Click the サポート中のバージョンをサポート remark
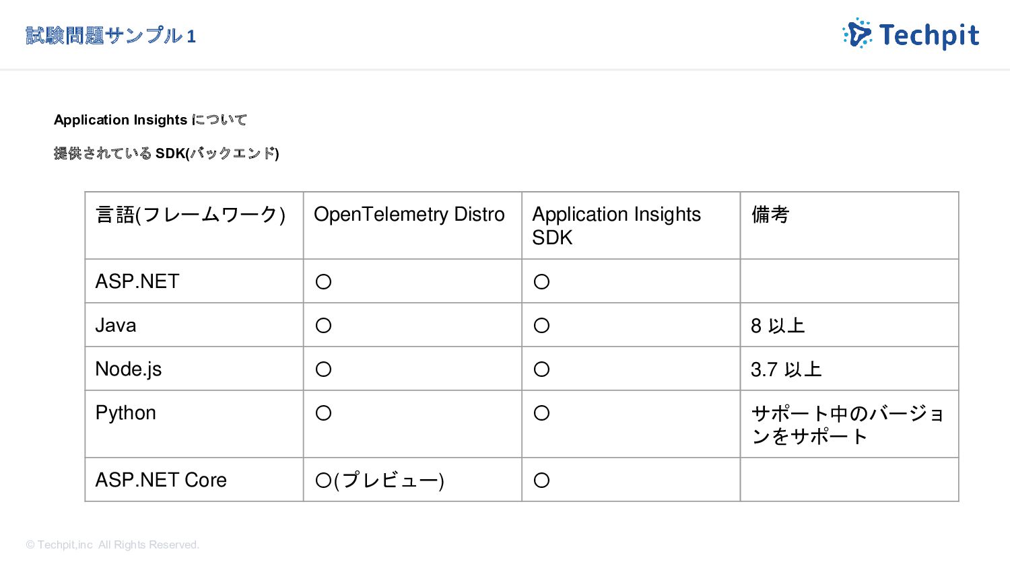 tap(848, 425)
